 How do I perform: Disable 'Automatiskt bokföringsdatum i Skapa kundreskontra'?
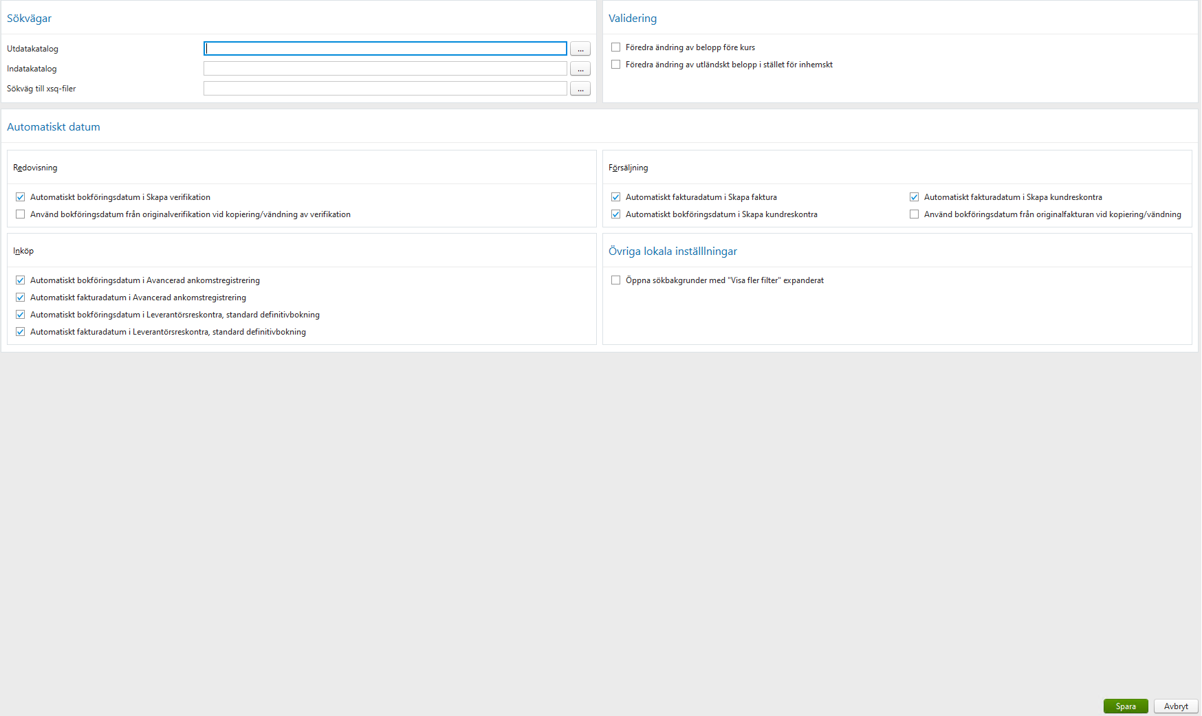[615, 214]
